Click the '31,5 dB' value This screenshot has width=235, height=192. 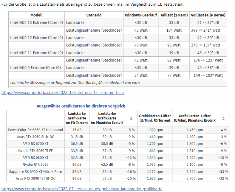click(77, 137)
